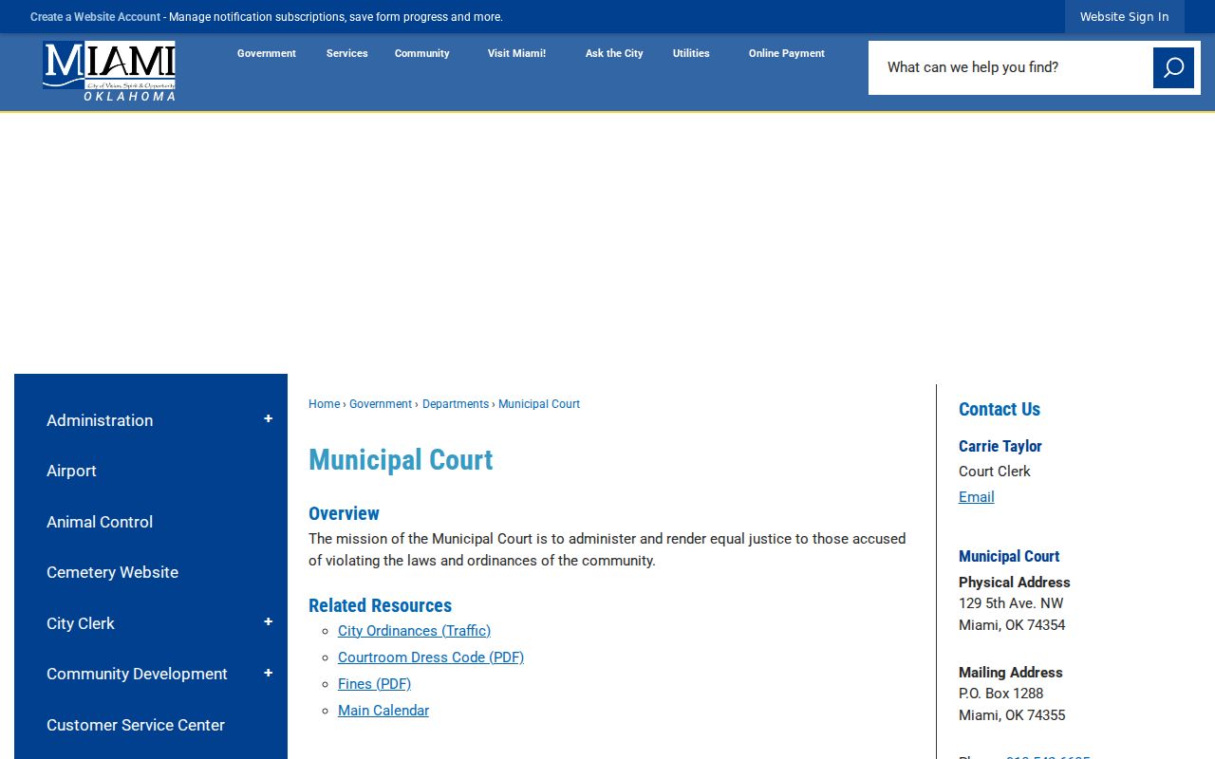The image size is (1215, 759).
Task: Click the search magnifier icon button
Action: (x=1173, y=67)
